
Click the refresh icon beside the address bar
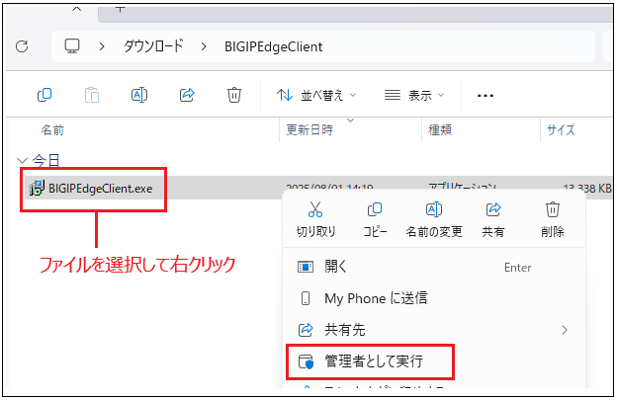click(x=22, y=46)
